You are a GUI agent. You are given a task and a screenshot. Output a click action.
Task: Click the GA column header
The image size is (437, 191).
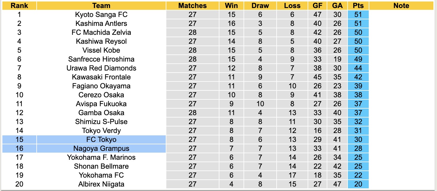click(x=337, y=6)
